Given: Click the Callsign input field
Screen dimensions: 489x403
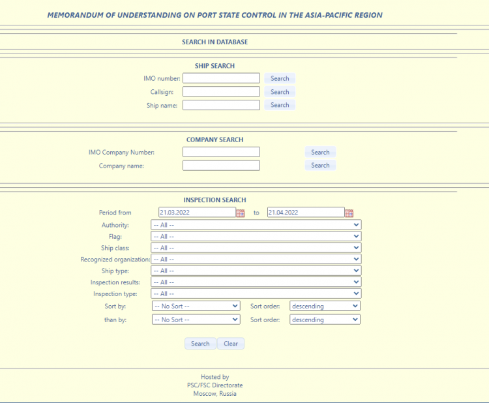Looking at the screenshot, I should pyautogui.click(x=221, y=91).
